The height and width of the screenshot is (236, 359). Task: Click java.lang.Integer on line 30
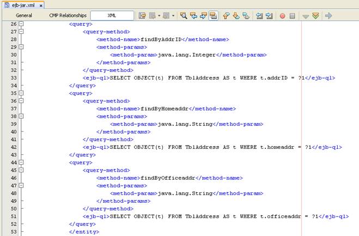click(x=187, y=55)
